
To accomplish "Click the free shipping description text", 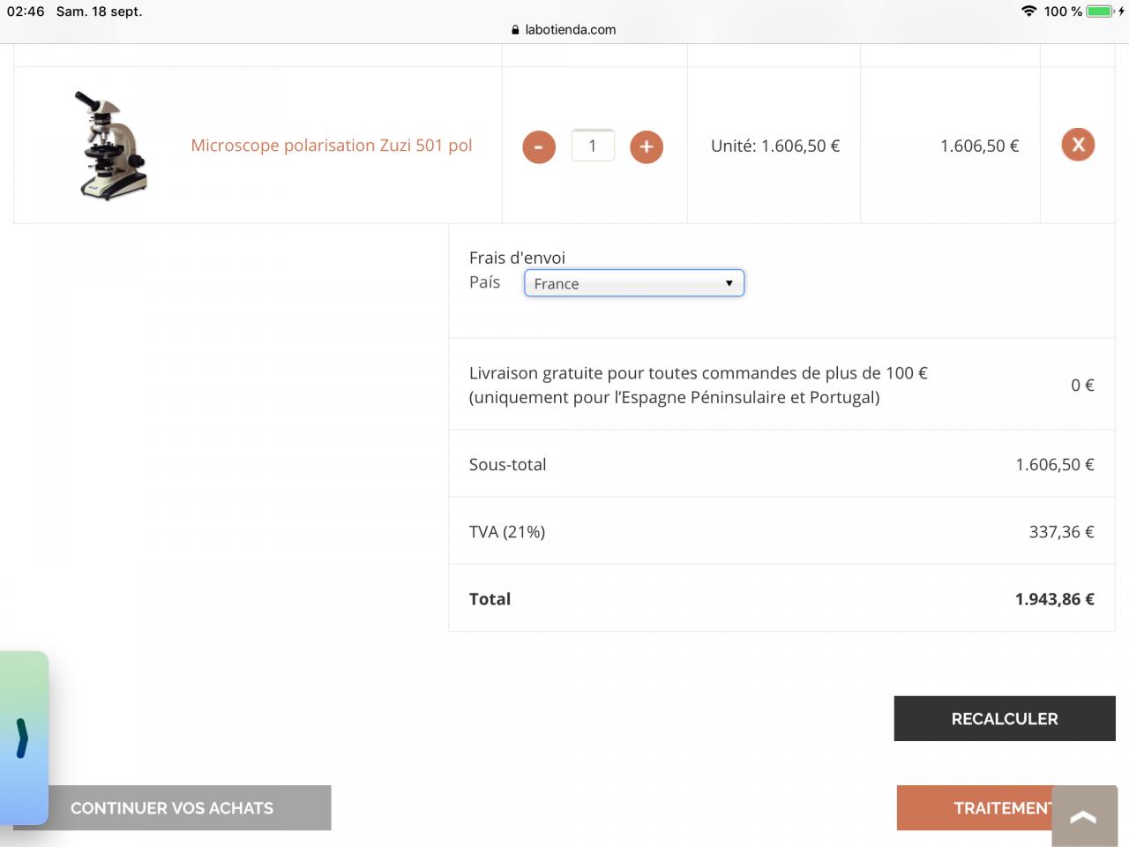I will pyautogui.click(x=697, y=385).
